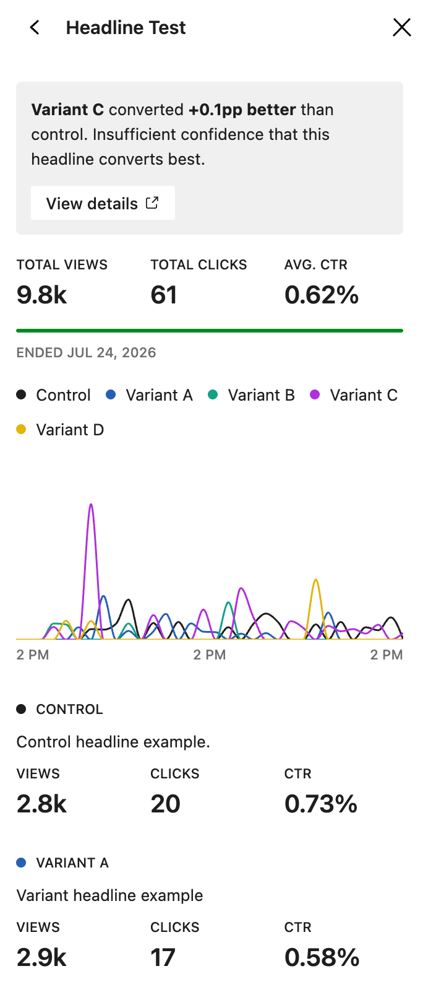Screen dimensions: 423x992
Task: Click the blue dot next to VARIANT A heading
Action: click(x=21, y=863)
